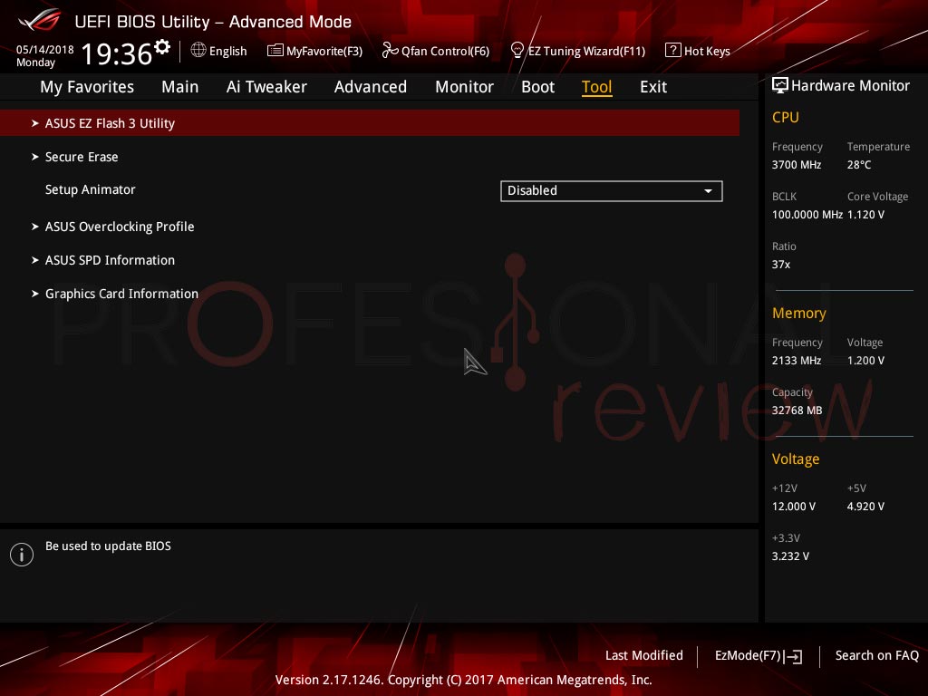Viewport: 928px width, 696px height.
Task: Launch EZ Tuning Wizard lightbulb icon
Action: pos(517,50)
